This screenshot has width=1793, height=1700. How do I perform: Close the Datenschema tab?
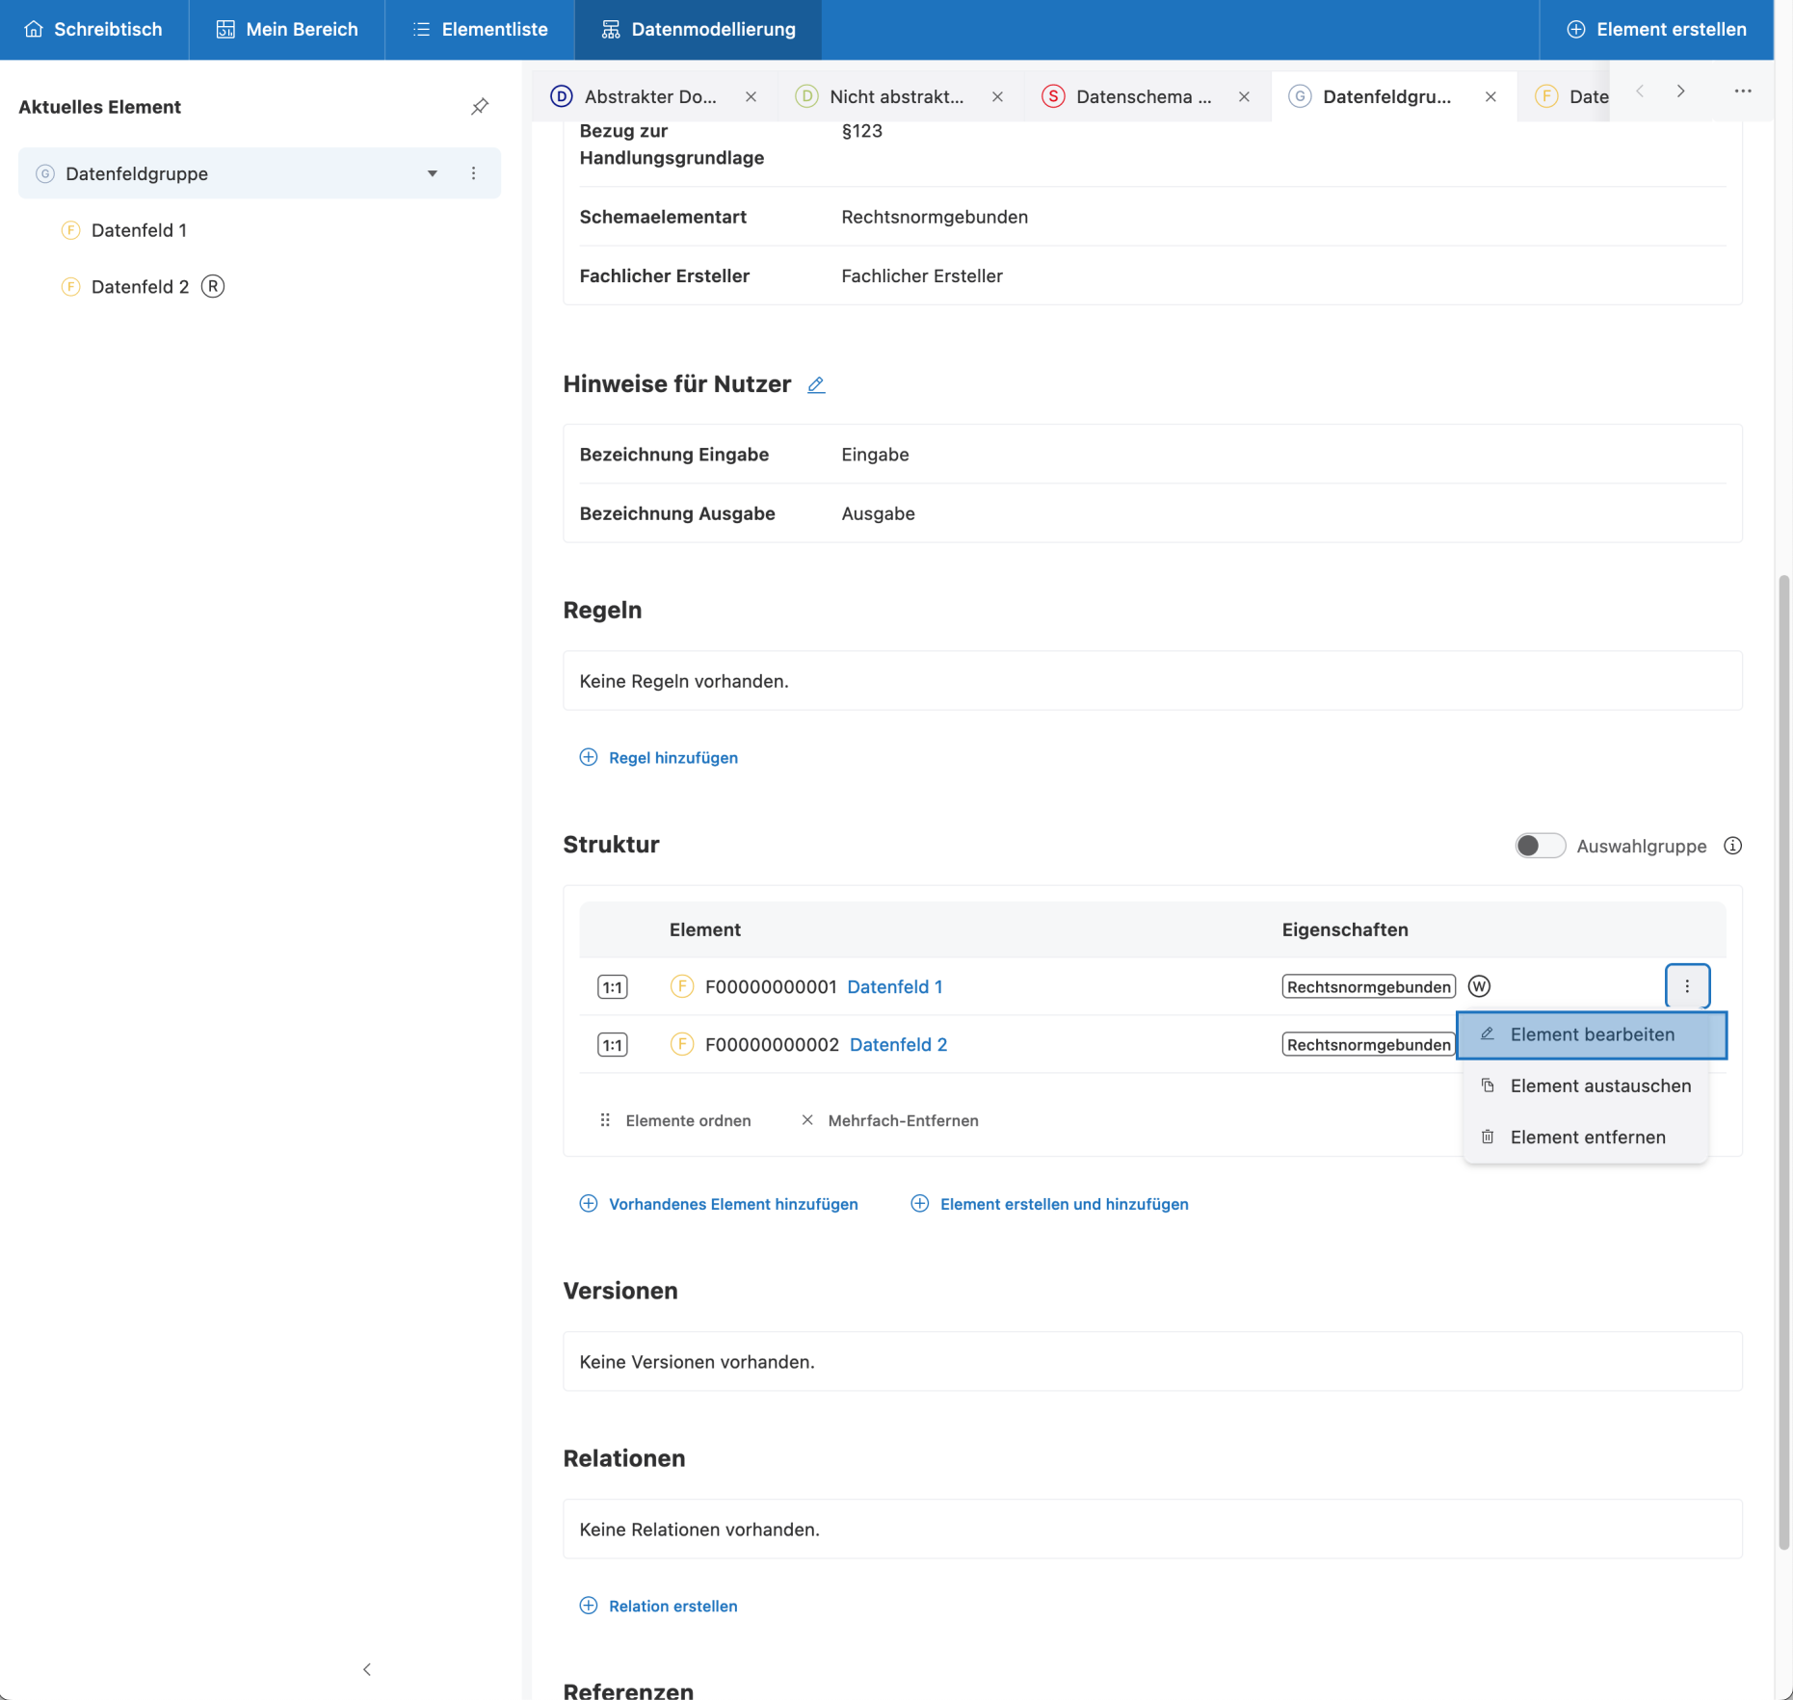1244,96
